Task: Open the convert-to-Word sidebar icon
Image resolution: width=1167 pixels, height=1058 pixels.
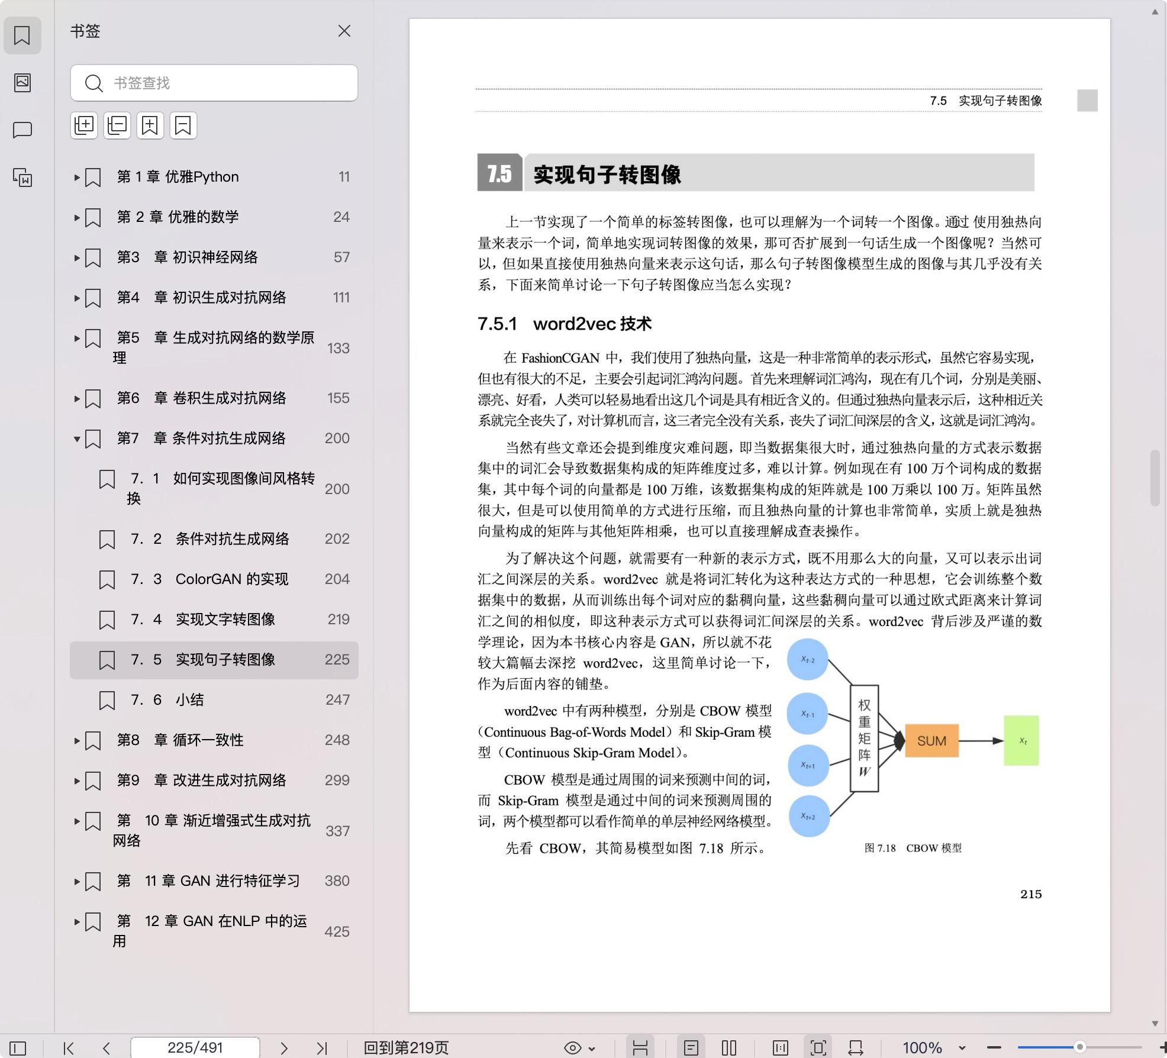Action: pos(22,177)
